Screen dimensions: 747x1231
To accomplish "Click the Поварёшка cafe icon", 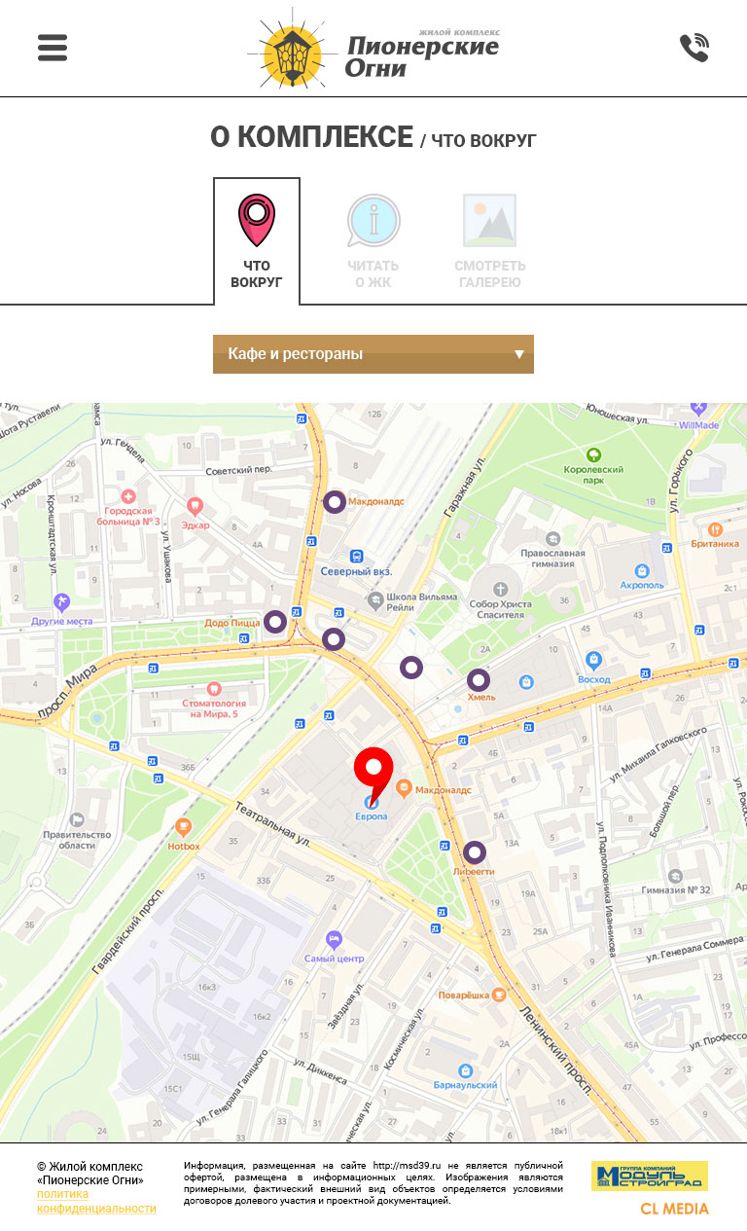I will [x=499, y=995].
